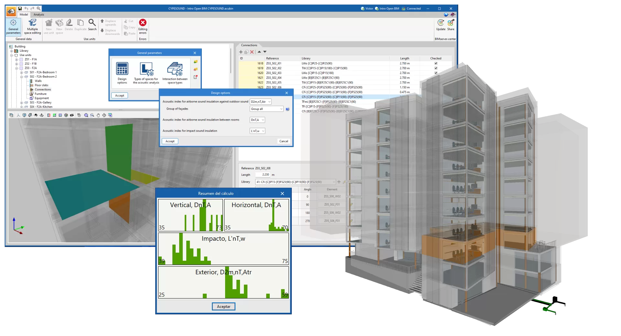The image size is (621, 336).
Task: Click Multiple space editing tool
Action: pos(32,26)
